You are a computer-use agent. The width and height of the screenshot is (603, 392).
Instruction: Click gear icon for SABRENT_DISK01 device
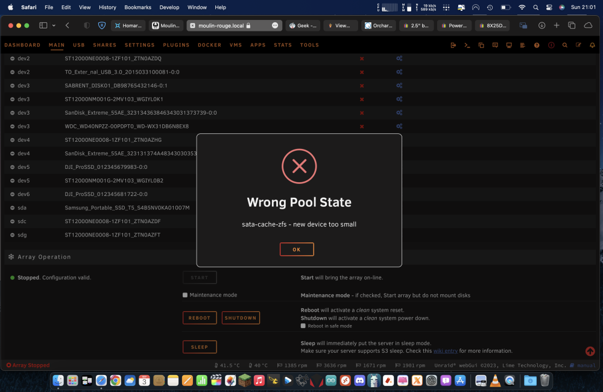pyautogui.click(x=399, y=86)
